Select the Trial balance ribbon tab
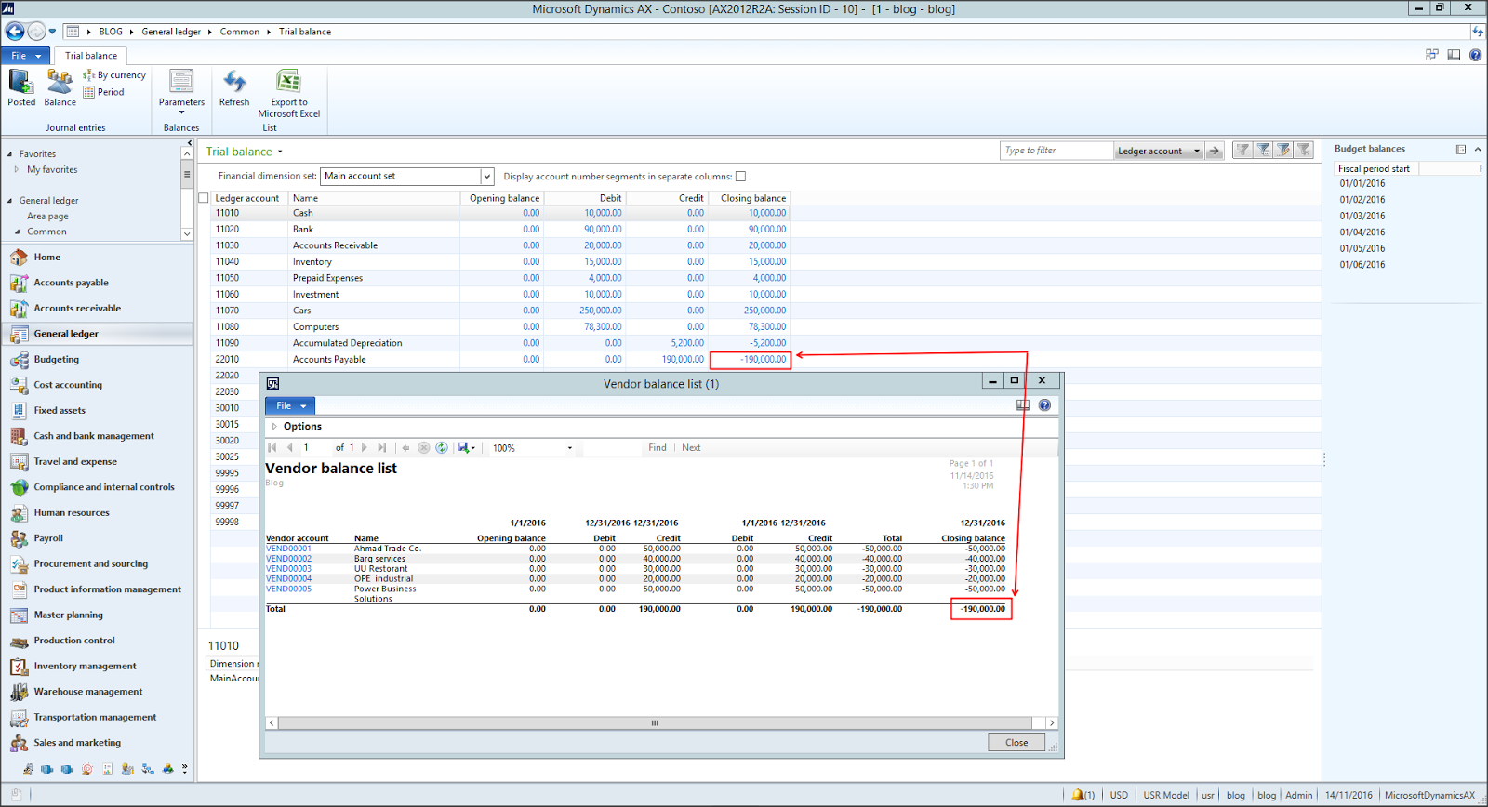 click(91, 56)
